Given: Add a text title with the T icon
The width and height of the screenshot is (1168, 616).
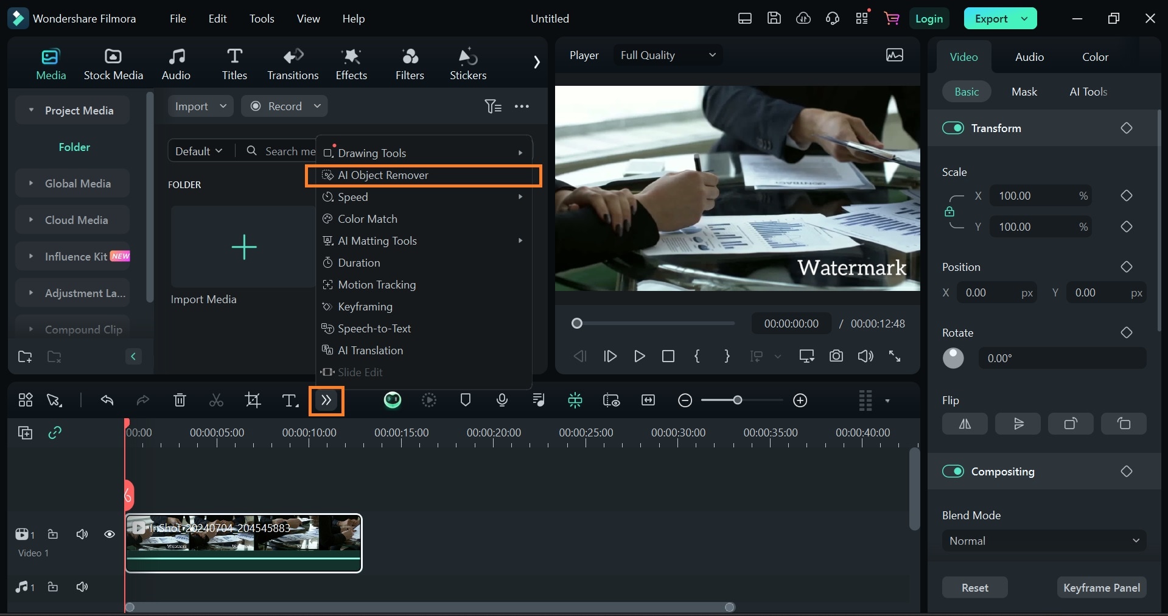Looking at the screenshot, I should (290, 400).
